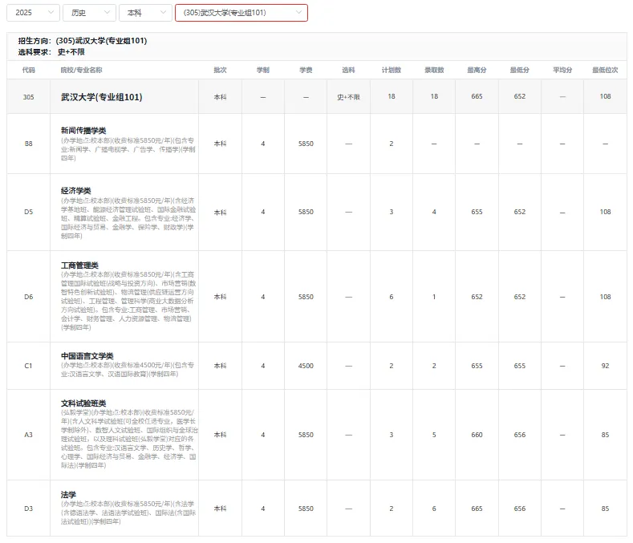This screenshot has width=633, height=543.
Task: Click the 最低位次 column header
Action: 605,70
